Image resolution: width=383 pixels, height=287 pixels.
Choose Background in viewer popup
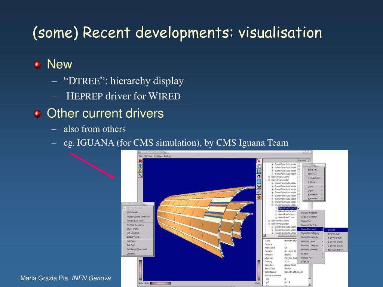314,178
